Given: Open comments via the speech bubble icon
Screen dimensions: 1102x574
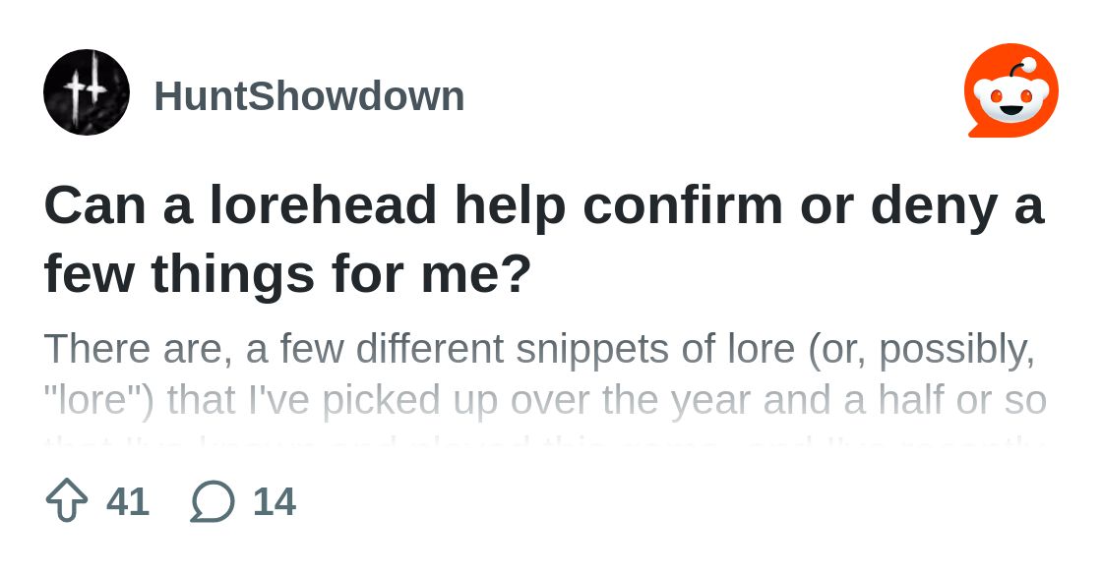Looking at the screenshot, I should click(x=213, y=501).
